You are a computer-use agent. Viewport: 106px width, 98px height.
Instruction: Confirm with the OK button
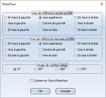click(40, 91)
